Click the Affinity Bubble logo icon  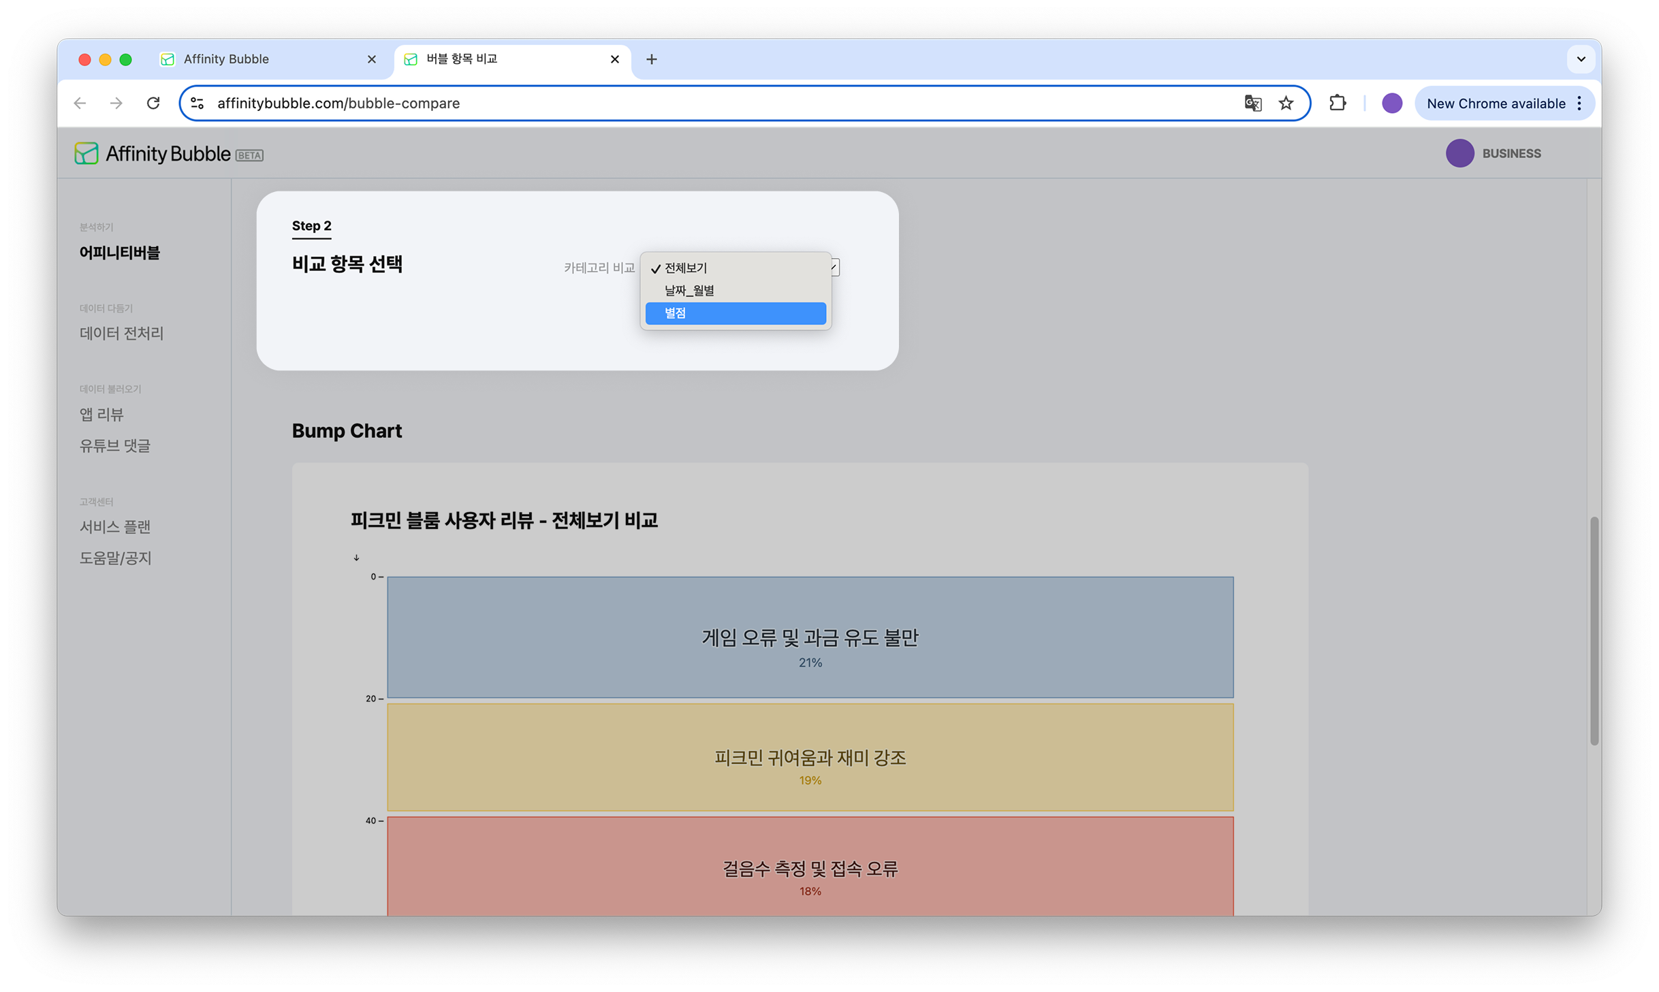point(86,153)
